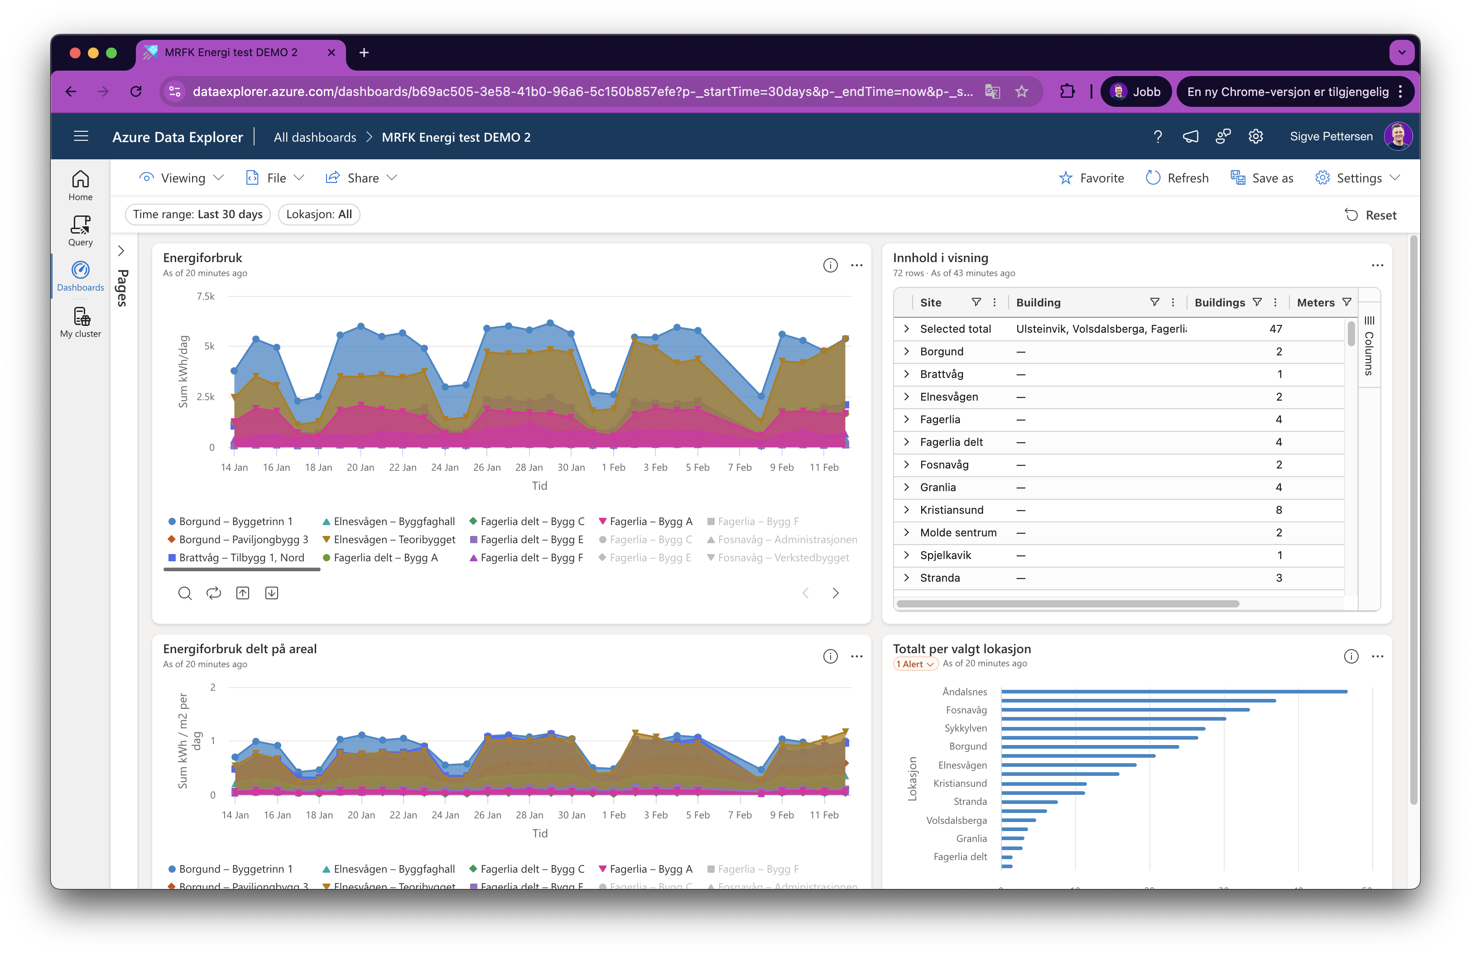Show hidden Fosnavåg – Administrasjonen series in Energiforbruk legend

pyautogui.click(x=782, y=539)
